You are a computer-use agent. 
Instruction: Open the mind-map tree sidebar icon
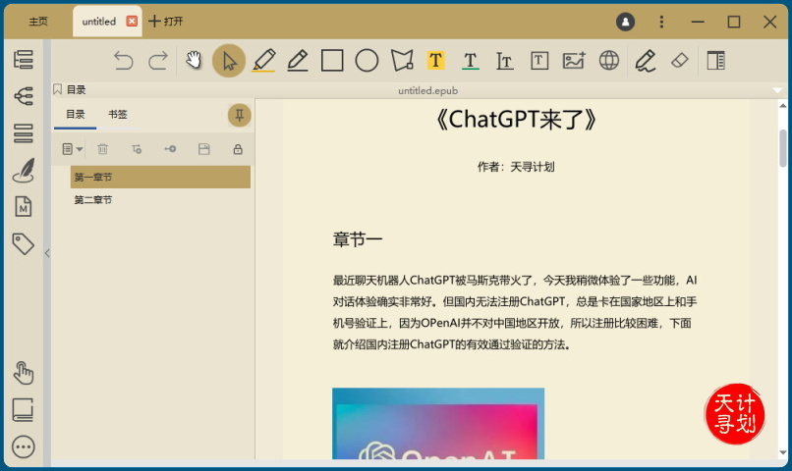pos(24,96)
